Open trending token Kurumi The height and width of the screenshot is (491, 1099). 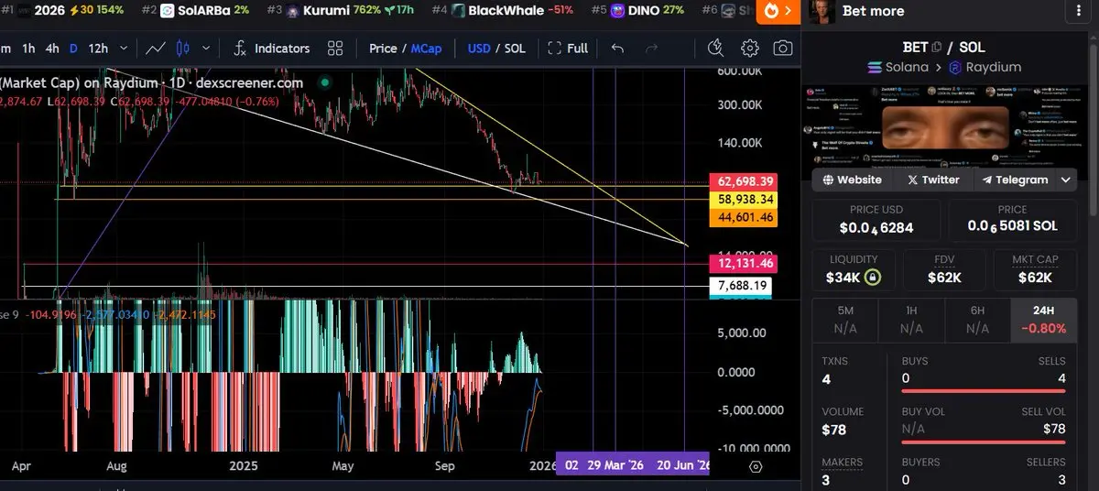click(340, 10)
